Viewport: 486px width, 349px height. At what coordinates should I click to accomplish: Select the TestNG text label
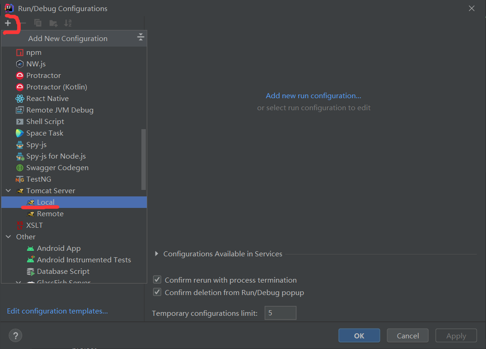click(x=39, y=179)
